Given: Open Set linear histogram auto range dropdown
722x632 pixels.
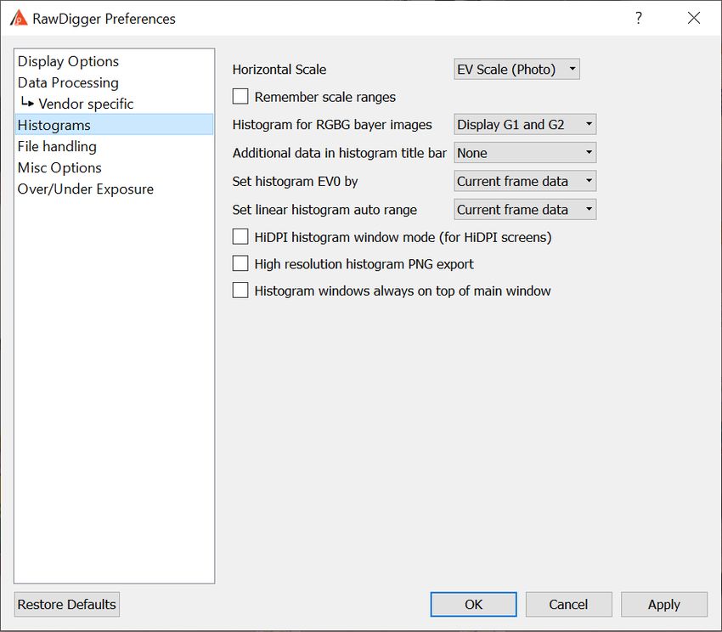Looking at the screenshot, I should [x=525, y=210].
